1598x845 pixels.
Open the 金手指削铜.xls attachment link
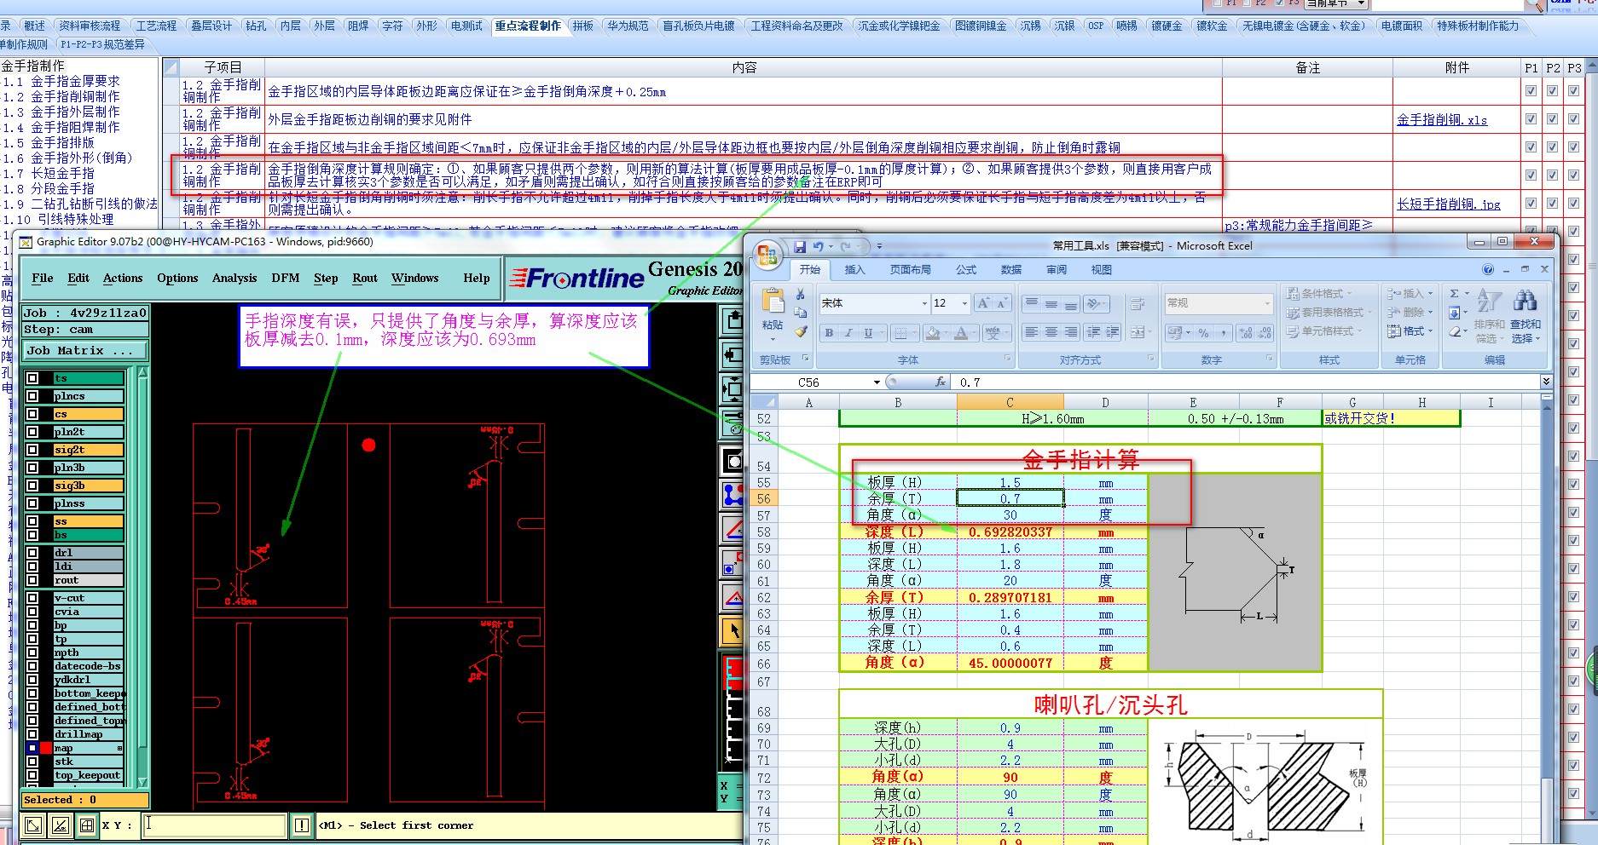click(x=1441, y=120)
